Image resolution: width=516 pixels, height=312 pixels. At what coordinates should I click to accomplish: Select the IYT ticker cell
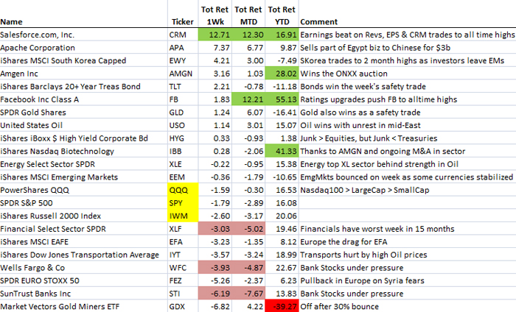pos(183,255)
